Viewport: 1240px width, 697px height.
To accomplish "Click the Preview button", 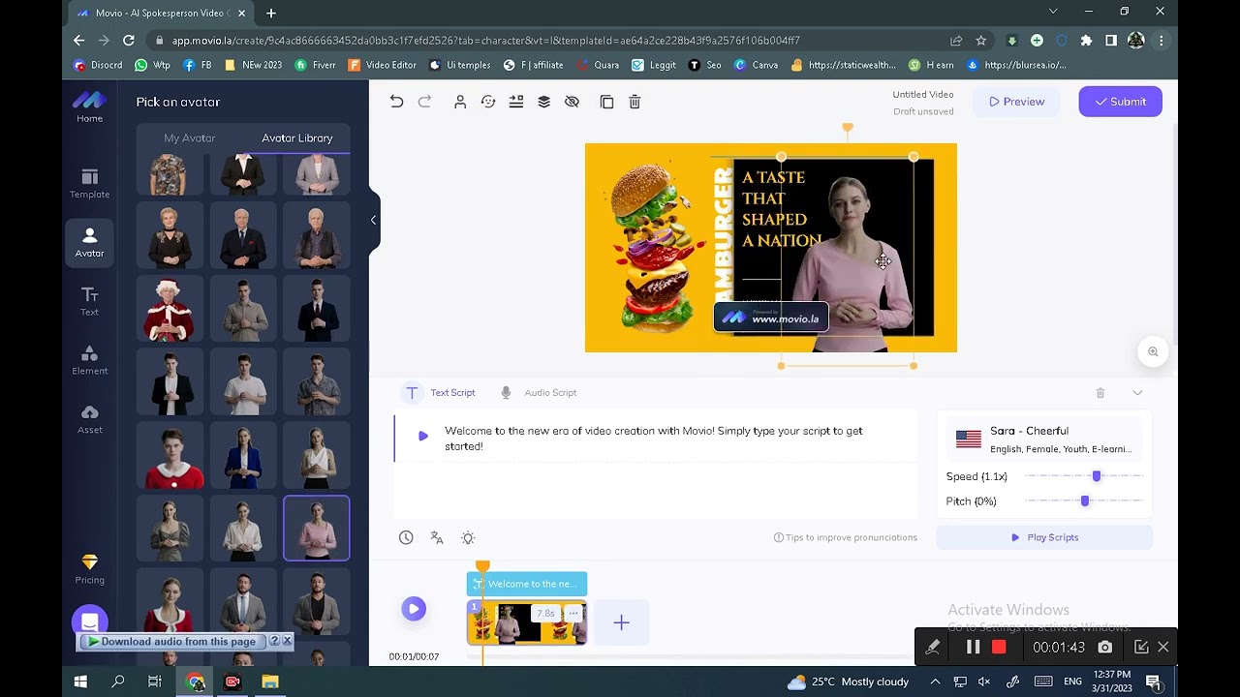I will click(1016, 102).
